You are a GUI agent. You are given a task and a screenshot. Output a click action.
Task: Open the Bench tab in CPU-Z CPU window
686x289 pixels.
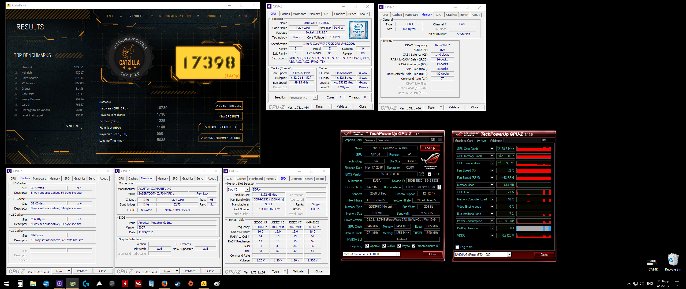[x=352, y=14]
